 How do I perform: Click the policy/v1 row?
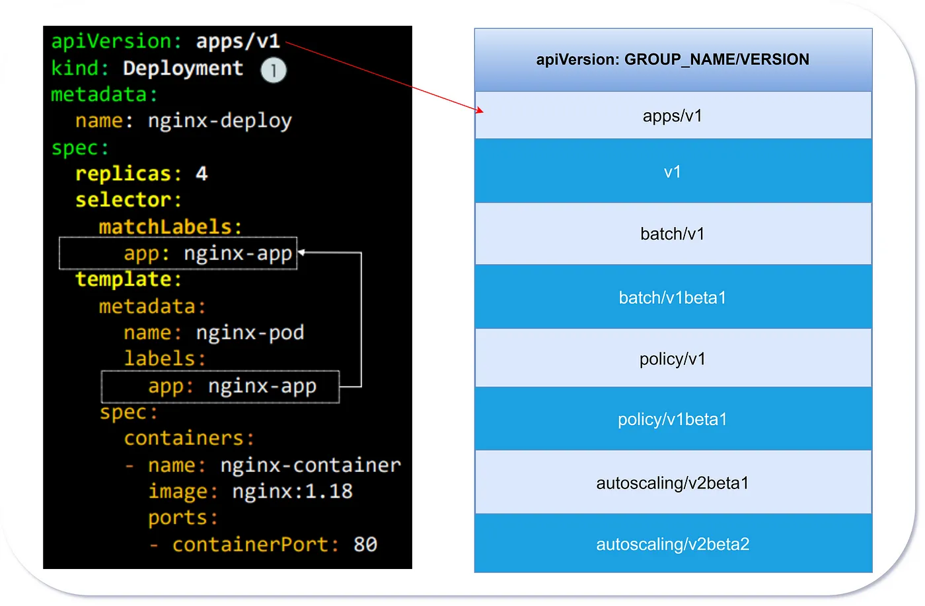673,358
